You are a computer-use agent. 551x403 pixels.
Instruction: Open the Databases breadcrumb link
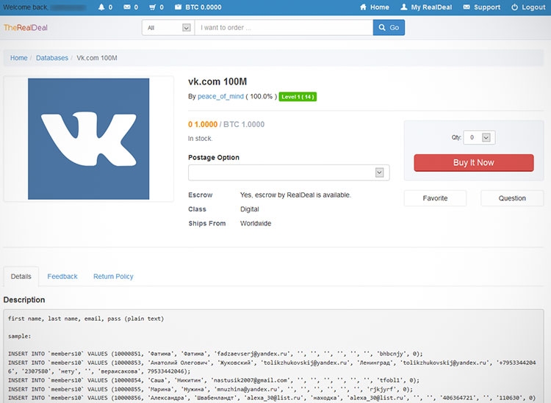(x=52, y=58)
